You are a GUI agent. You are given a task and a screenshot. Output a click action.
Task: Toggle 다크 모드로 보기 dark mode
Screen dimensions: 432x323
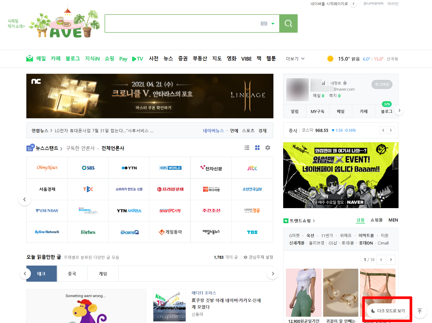click(388, 311)
